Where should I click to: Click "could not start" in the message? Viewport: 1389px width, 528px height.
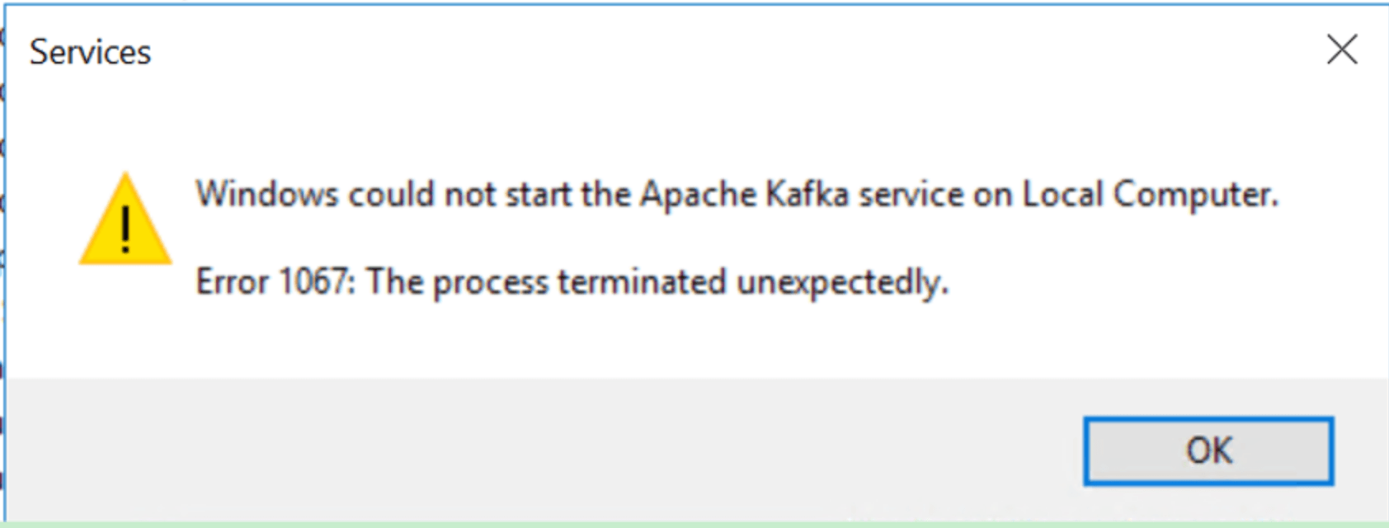pyautogui.click(x=460, y=195)
